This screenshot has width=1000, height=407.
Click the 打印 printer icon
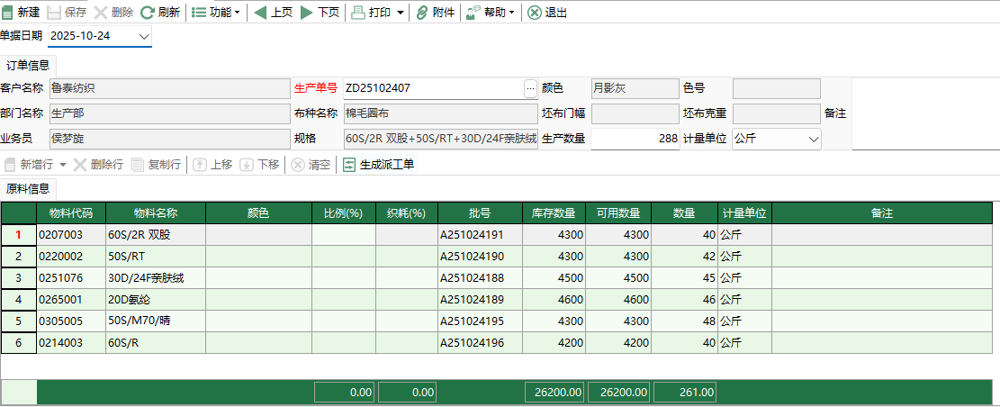tap(357, 13)
